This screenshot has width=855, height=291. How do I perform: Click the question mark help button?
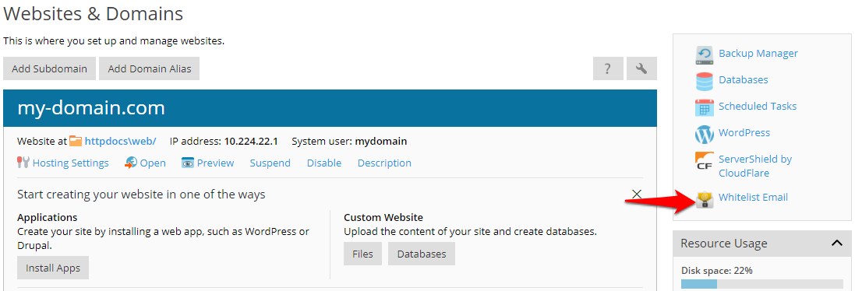[608, 68]
